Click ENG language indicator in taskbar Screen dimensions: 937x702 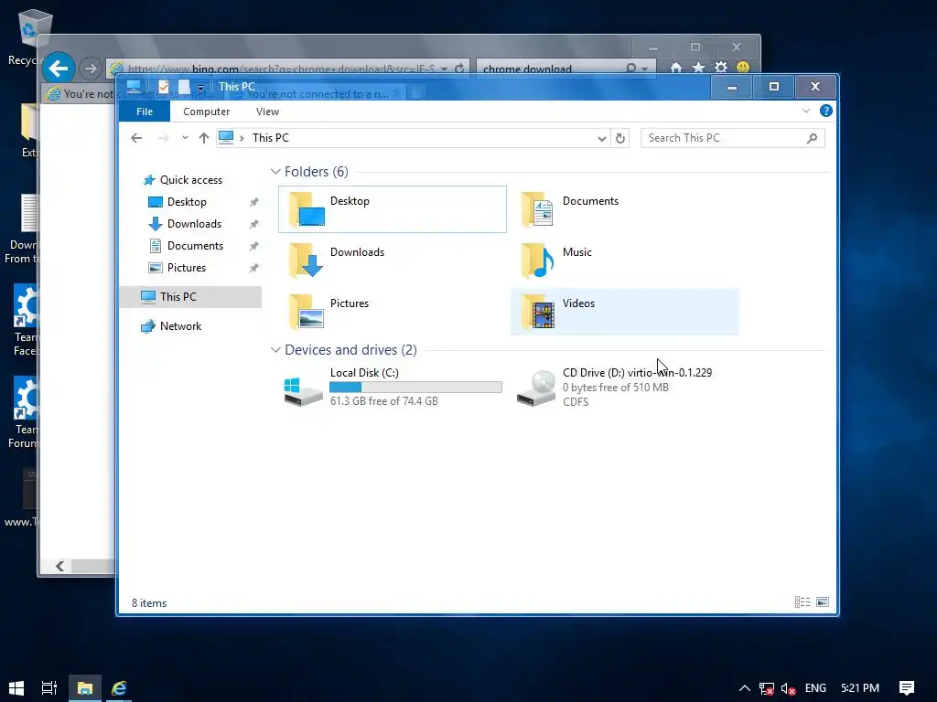point(815,688)
